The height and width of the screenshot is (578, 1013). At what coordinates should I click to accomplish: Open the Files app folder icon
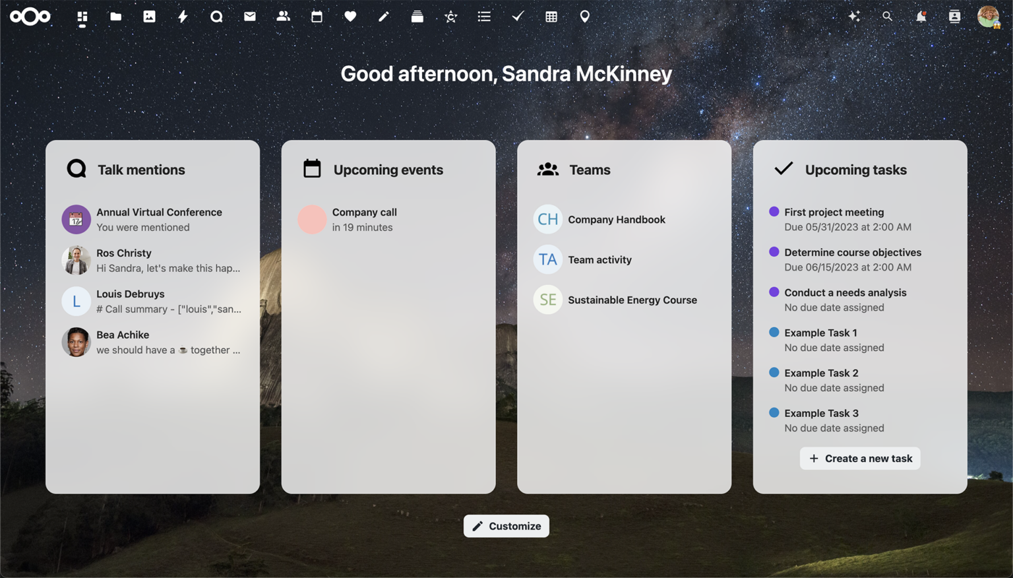coord(116,16)
